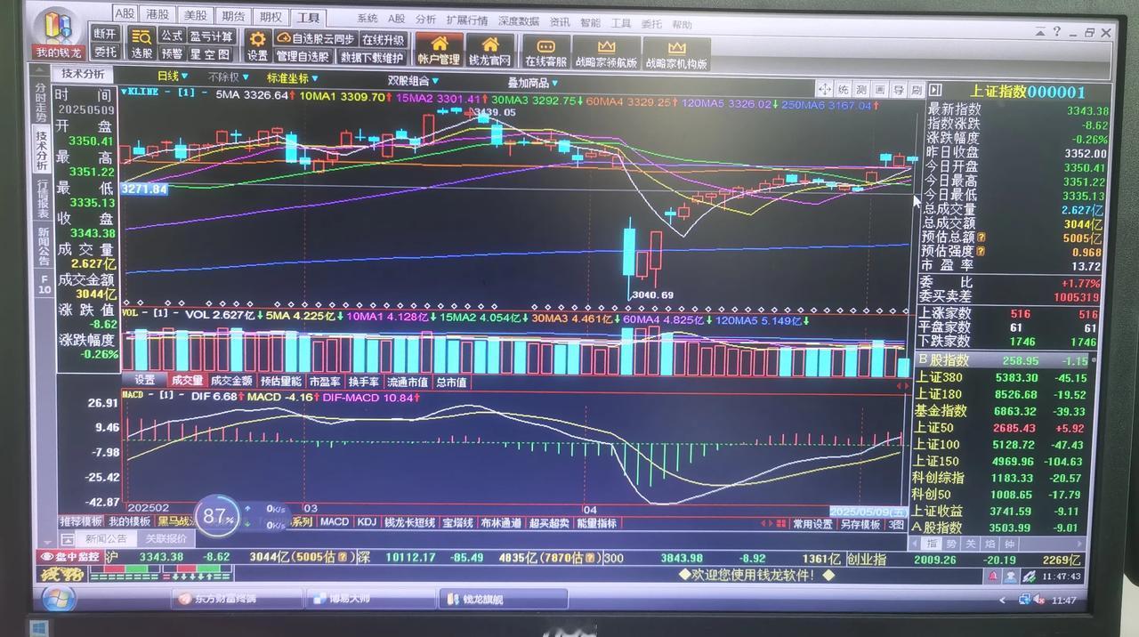Viewport: 1139px width, 637px height.
Task: Select the 成交金额 sub-tab
Action: [x=231, y=381]
